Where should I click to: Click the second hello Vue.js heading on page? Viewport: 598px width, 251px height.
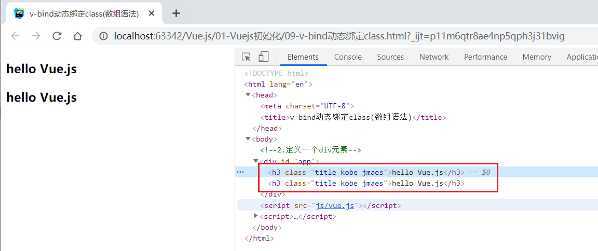click(42, 97)
